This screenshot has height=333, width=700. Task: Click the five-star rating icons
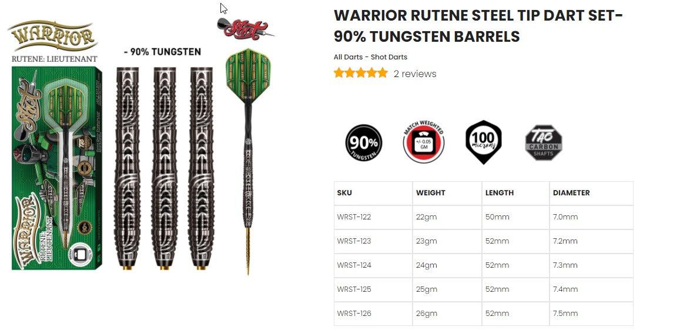point(361,74)
